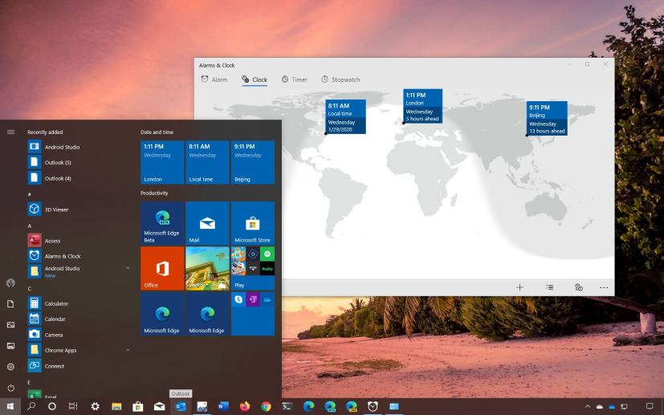Open the compare times icon
This screenshot has height=415, width=664.
tap(579, 287)
